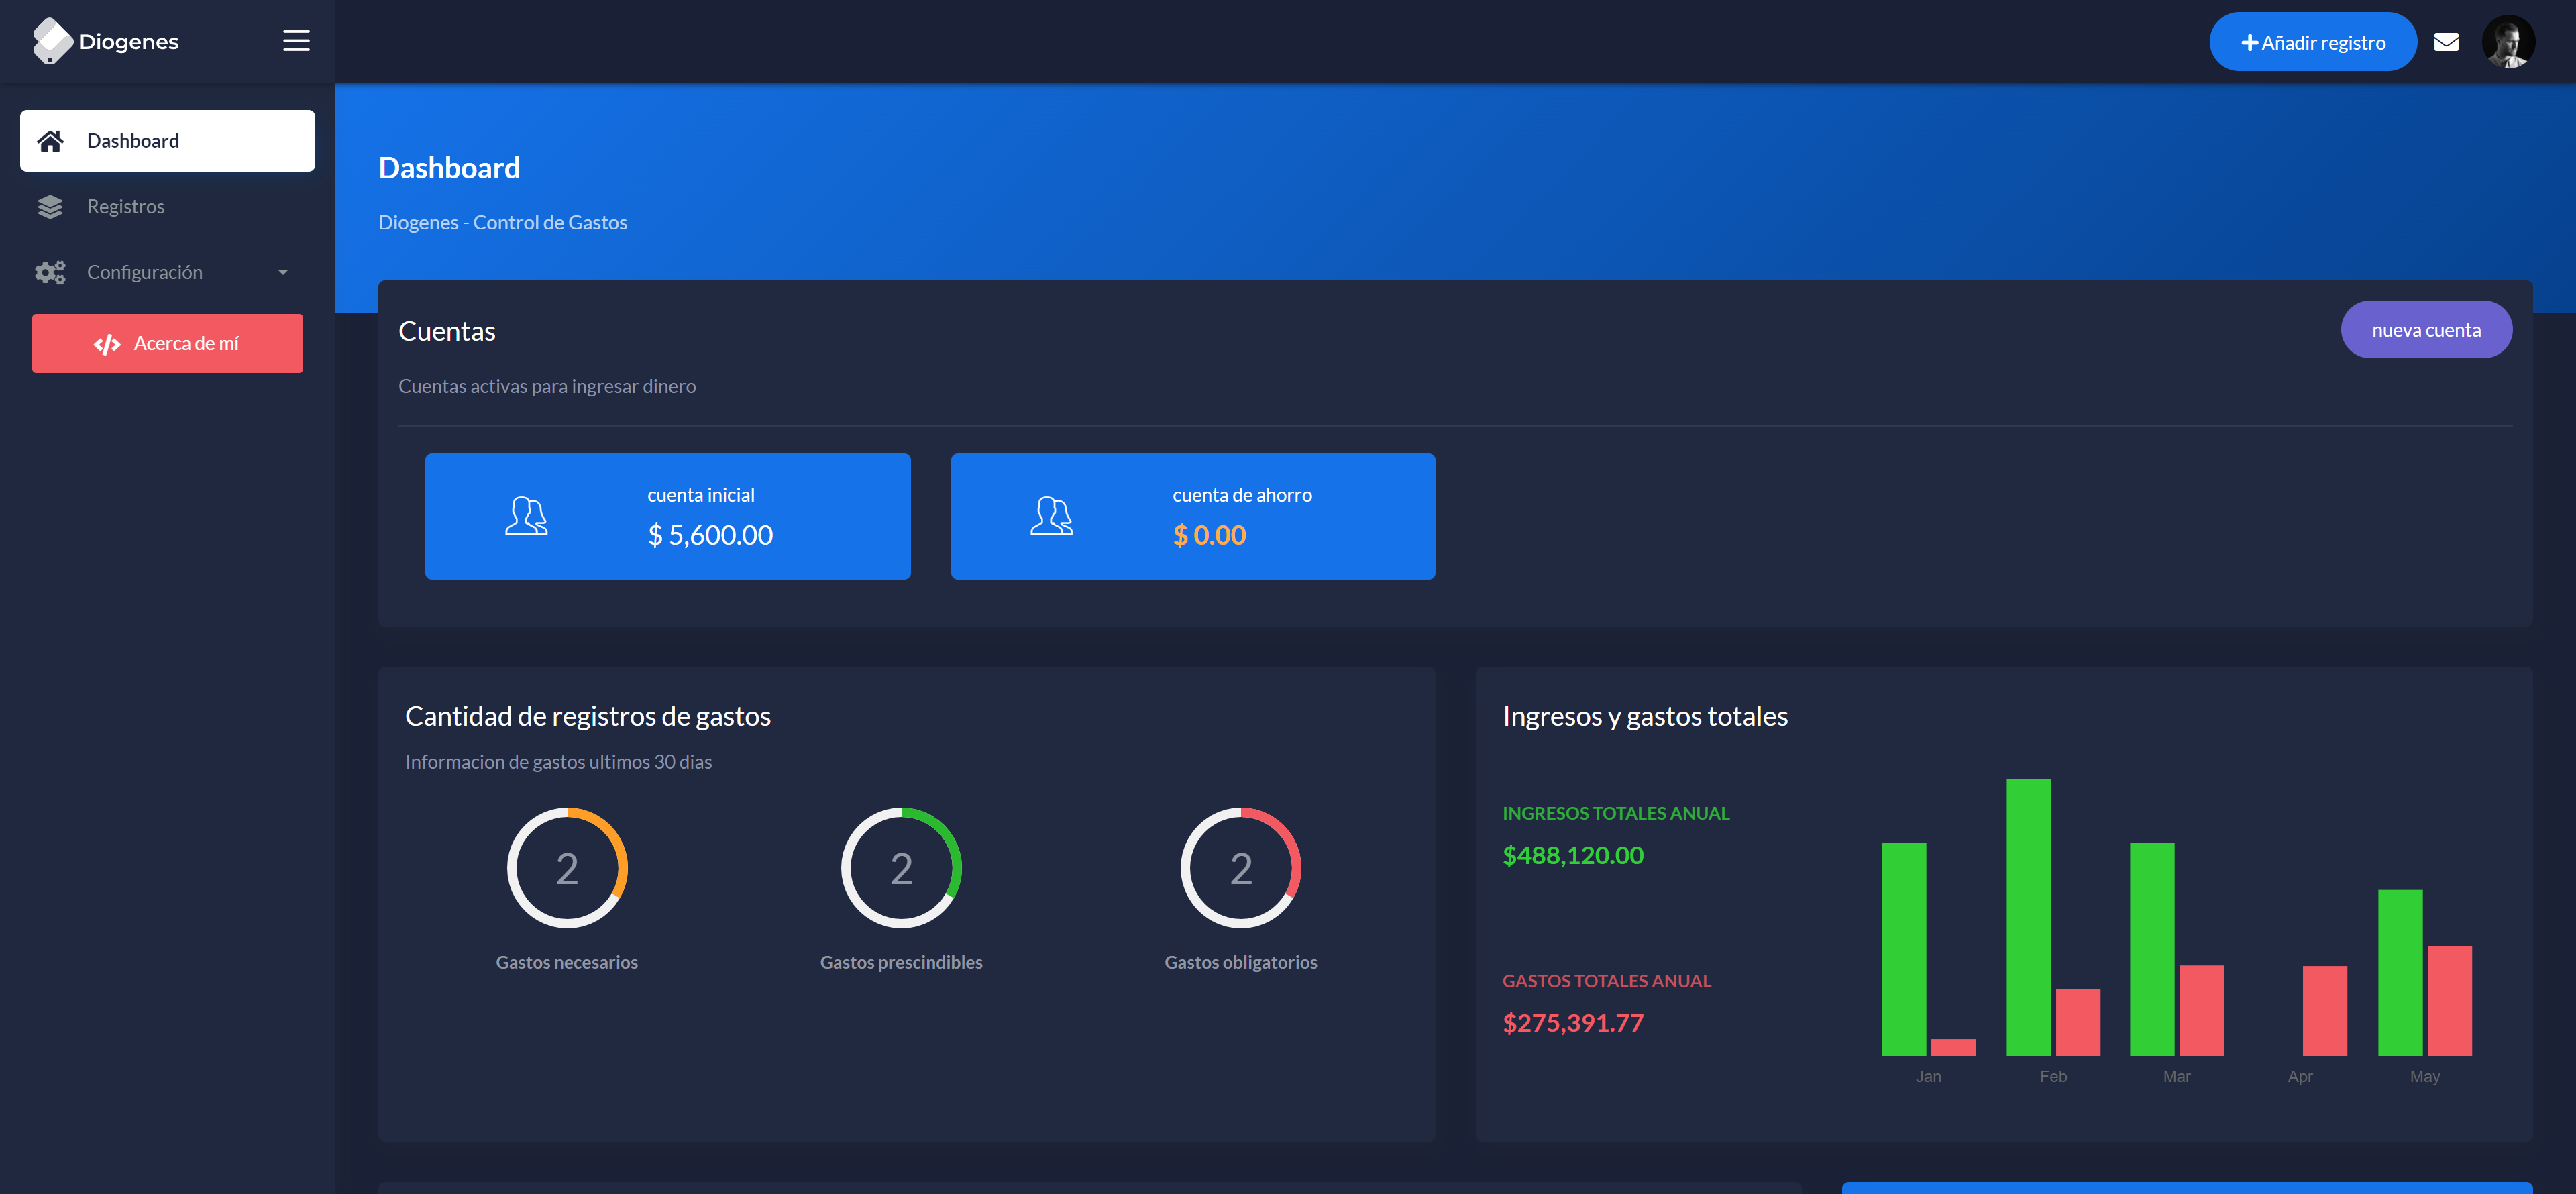Select the Dashboard sidebar tab
This screenshot has height=1194, width=2576.
pyautogui.click(x=167, y=141)
